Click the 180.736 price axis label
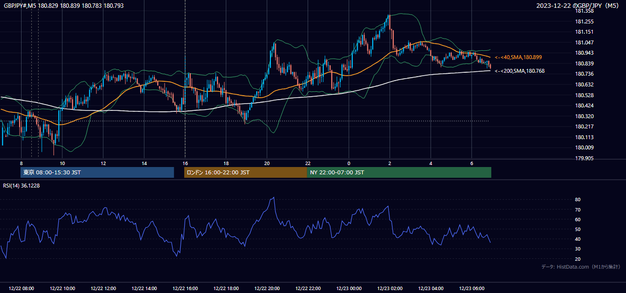Screen dimensions: 626x293 click(585, 74)
